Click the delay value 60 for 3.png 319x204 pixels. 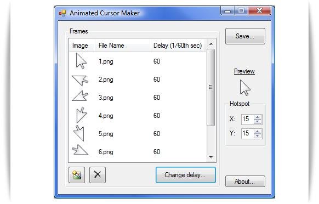point(157,98)
